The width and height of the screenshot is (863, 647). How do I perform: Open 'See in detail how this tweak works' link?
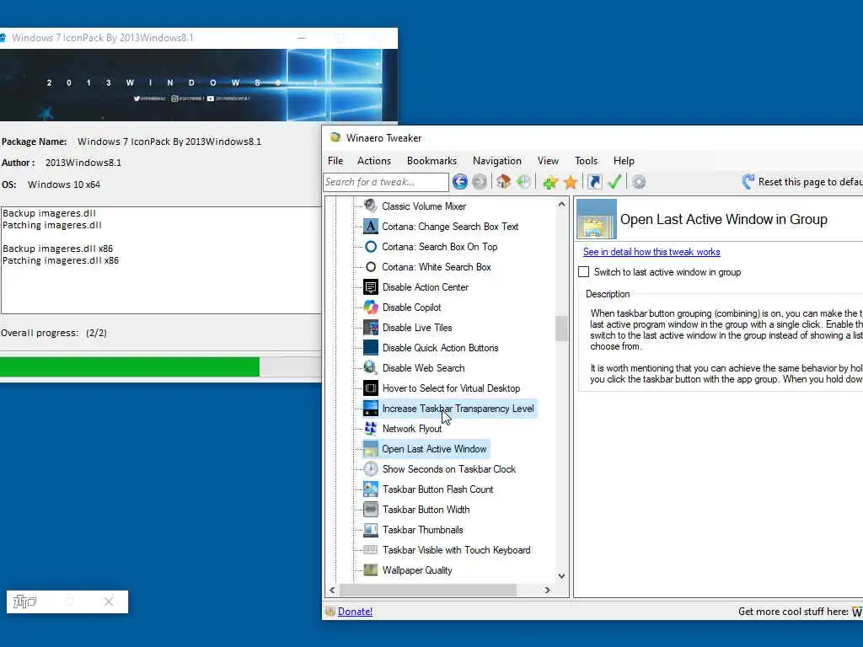(651, 251)
